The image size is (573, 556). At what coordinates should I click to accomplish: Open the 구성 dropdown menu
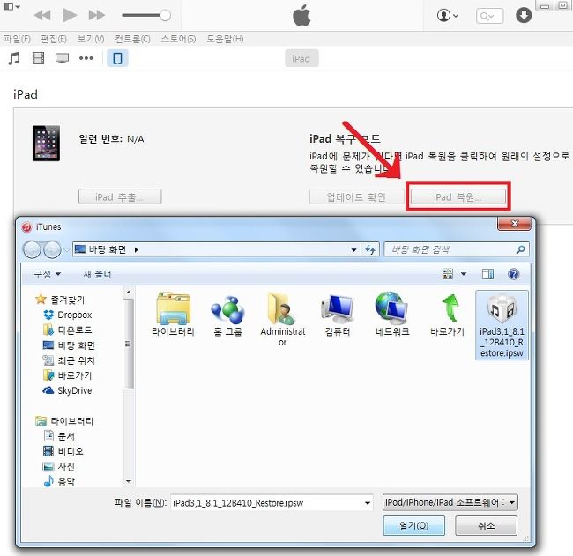47,274
